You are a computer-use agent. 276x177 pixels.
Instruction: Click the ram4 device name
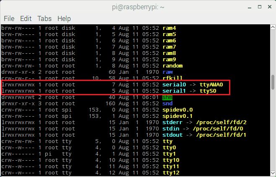tap(169, 28)
